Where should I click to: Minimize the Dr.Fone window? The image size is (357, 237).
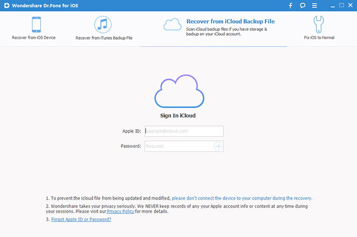(x=333, y=6)
